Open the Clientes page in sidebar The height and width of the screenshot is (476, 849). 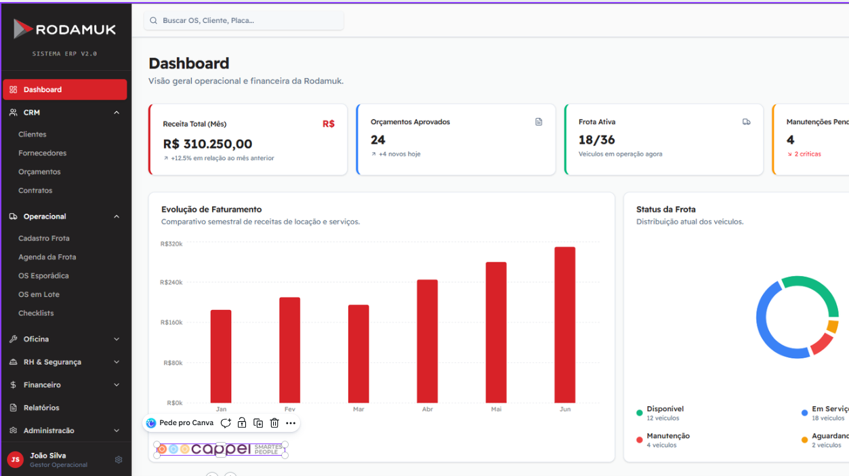pyautogui.click(x=33, y=134)
